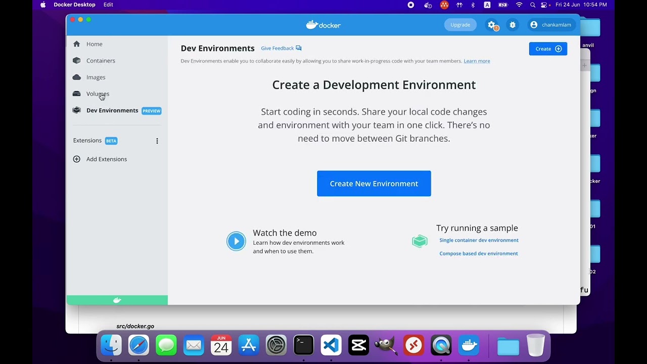647x364 pixels.
Task: Open Terminal from the Dock
Action: [303, 346]
